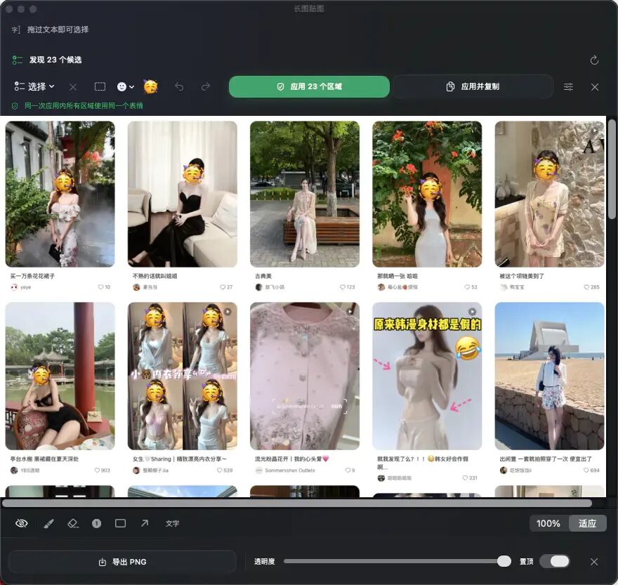Select the arrow annotation tool
This screenshot has width=618, height=585.
tap(145, 523)
